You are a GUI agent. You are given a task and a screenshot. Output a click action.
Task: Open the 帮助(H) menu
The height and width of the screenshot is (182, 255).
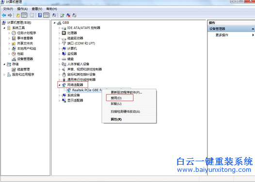coord(51,9)
